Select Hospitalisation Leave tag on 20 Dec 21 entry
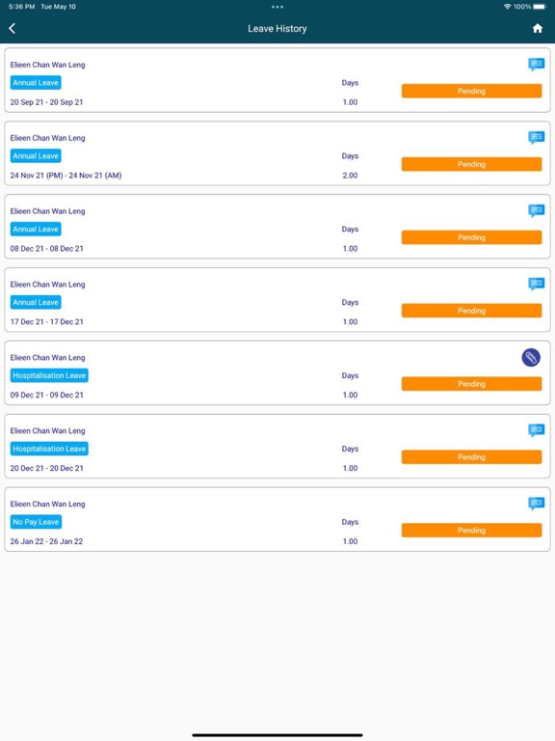 [x=49, y=449]
